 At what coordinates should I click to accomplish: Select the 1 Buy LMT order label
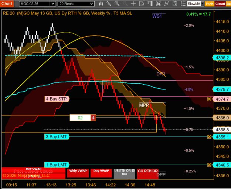pyautogui.click(x=57, y=165)
